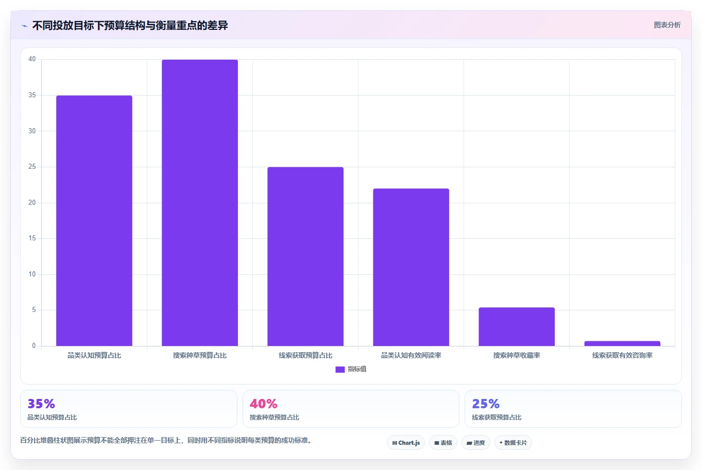Screen dimensions: 702x470
Task: Select the 表格 tag pill
Action: (443, 443)
